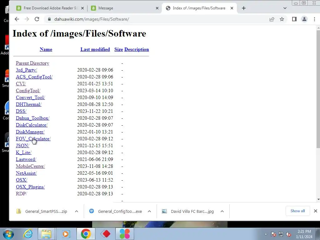320x240 pixels.
Task: Open the Lastword/ folder
Action: click(26, 159)
